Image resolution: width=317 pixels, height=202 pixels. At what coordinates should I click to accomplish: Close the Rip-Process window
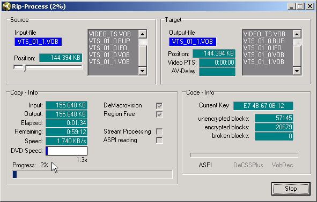point(309,6)
